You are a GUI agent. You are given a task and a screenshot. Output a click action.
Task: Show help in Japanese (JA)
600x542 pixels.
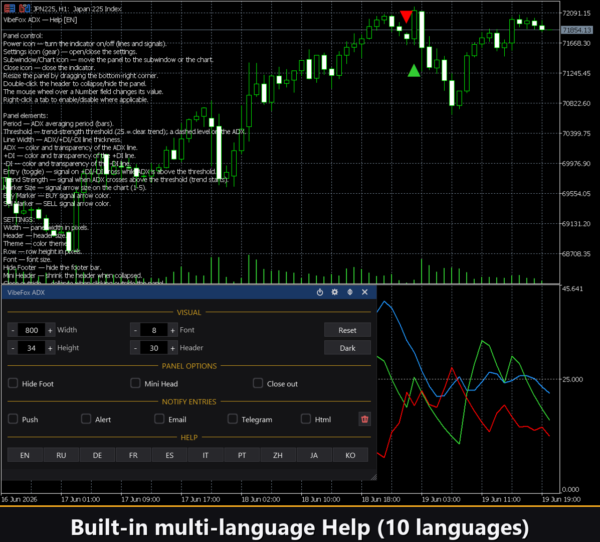point(314,455)
